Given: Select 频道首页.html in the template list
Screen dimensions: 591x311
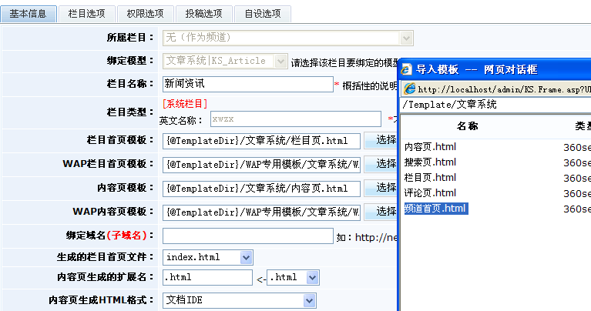Looking at the screenshot, I should pos(435,209).
